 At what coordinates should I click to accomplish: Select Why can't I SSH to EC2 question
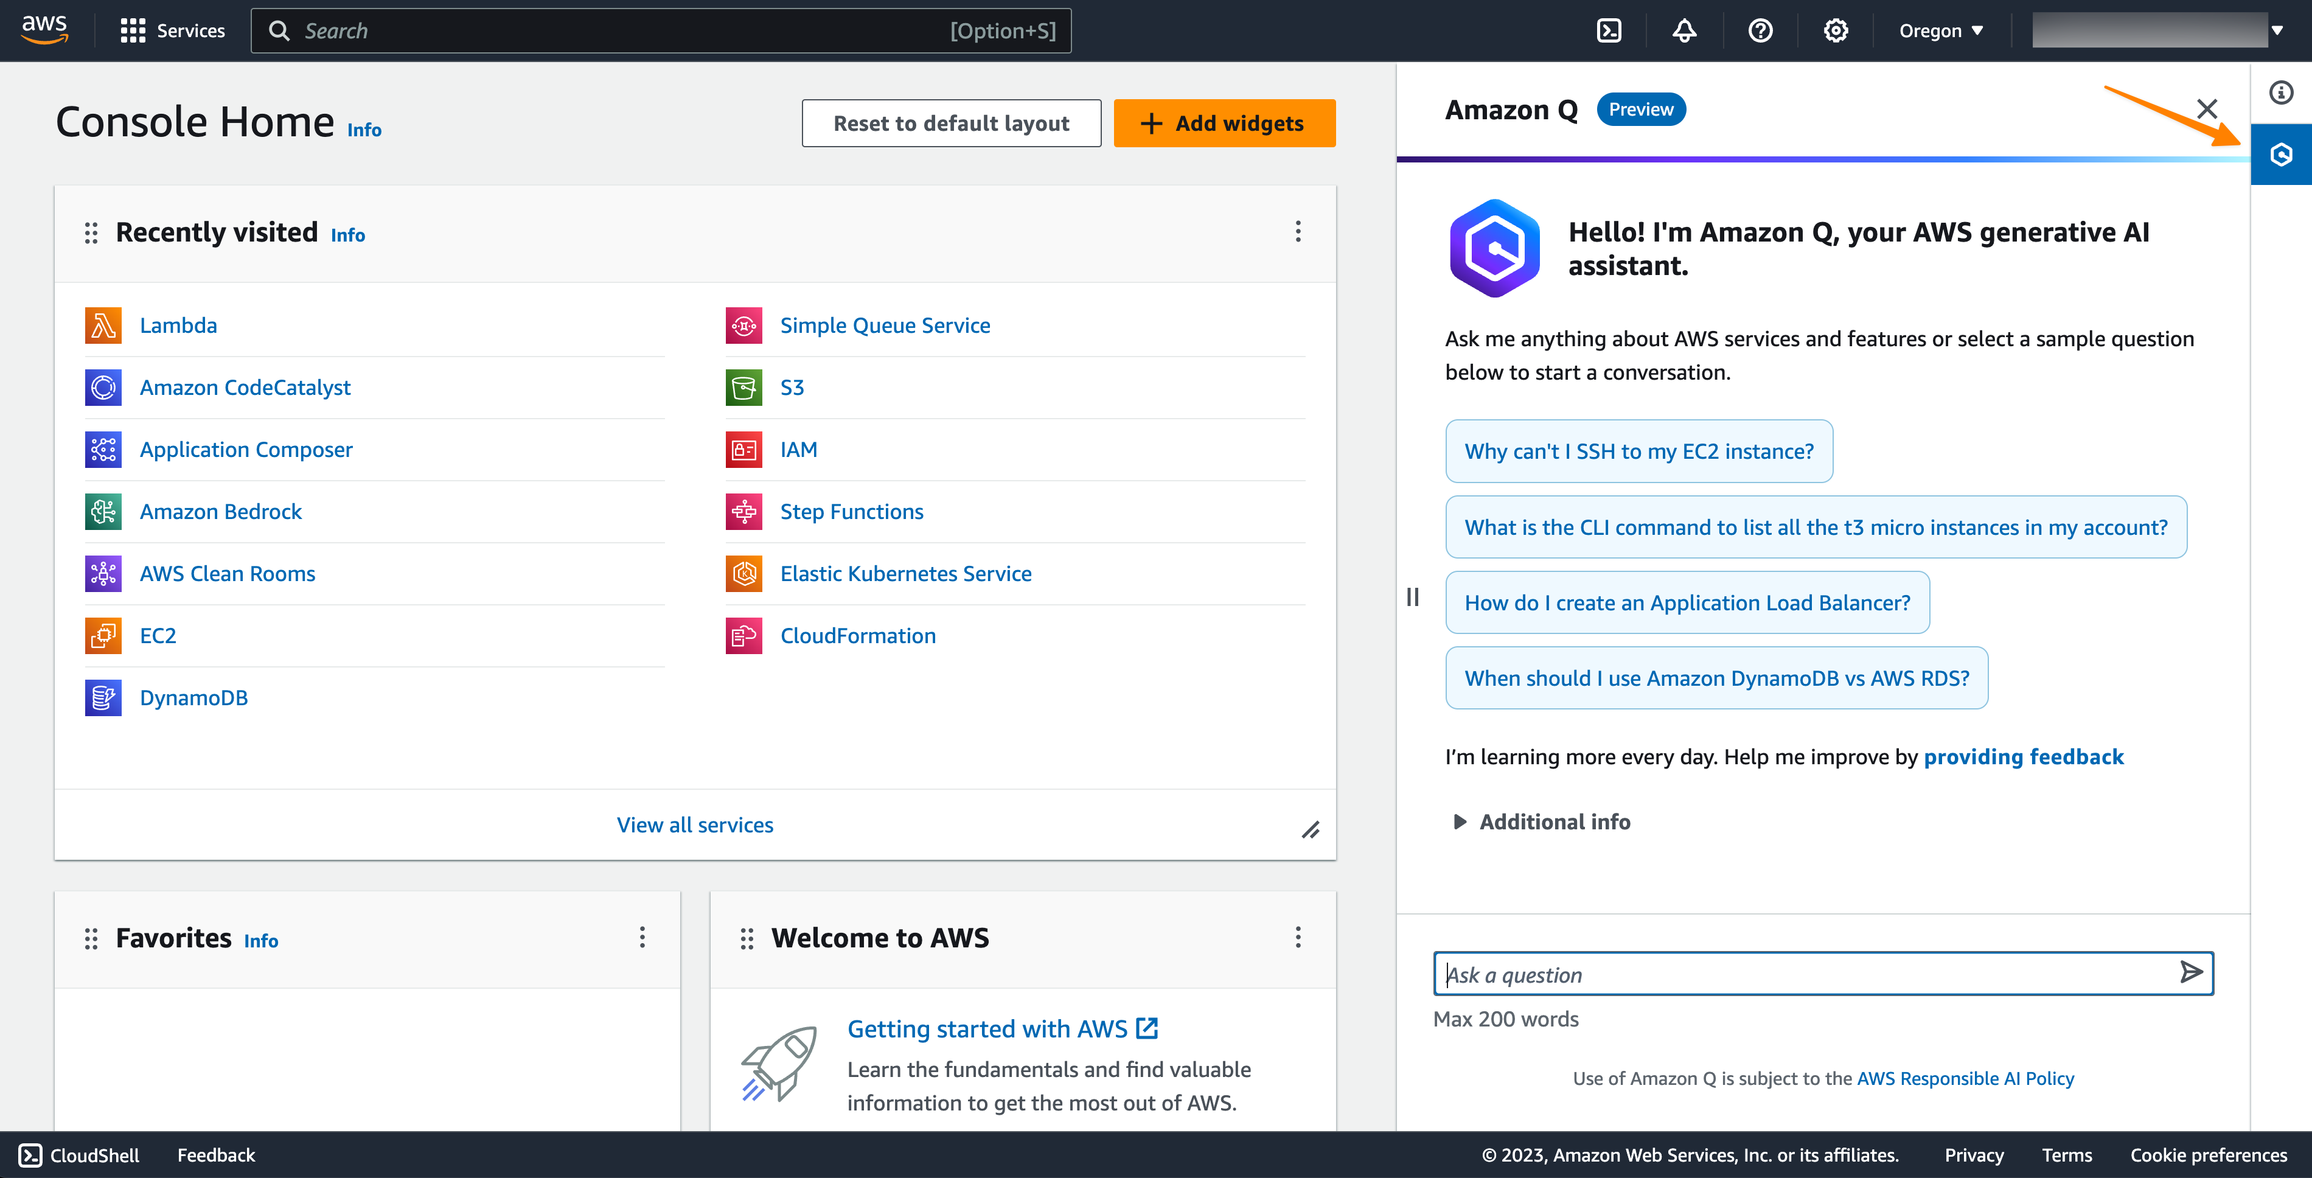point(1637,449)
